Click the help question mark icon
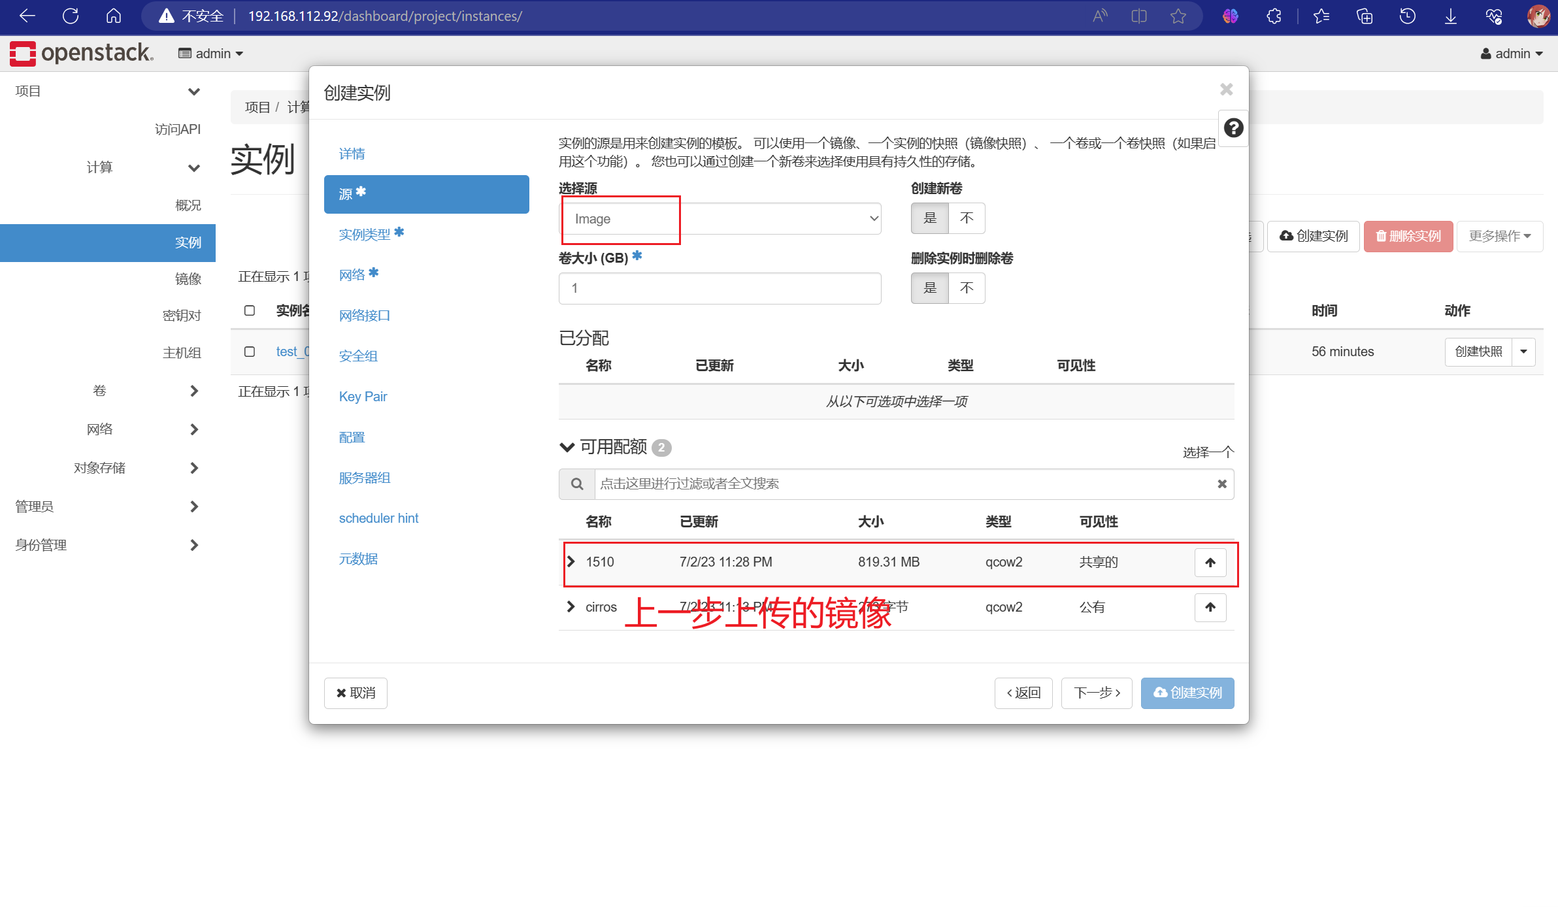1558x907 pixels. tap(1233, 128)
